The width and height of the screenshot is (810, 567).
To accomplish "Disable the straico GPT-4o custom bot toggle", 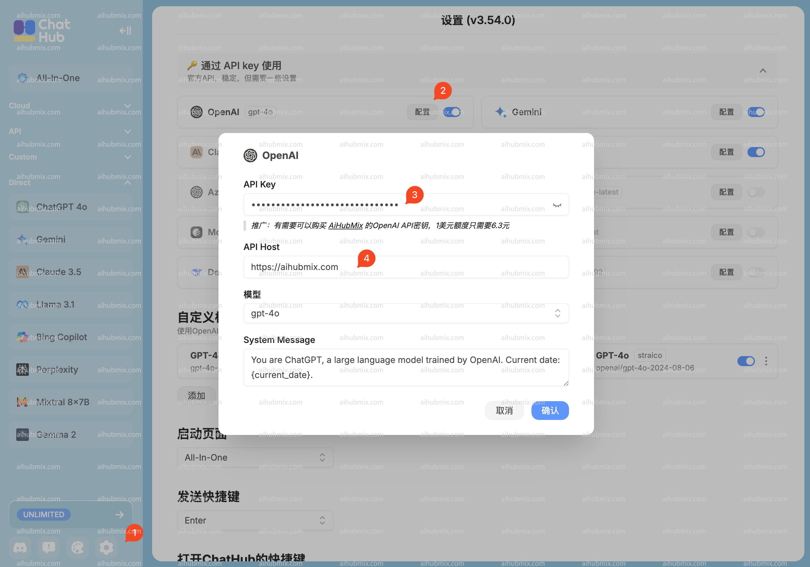I will [x=746, y=361].
